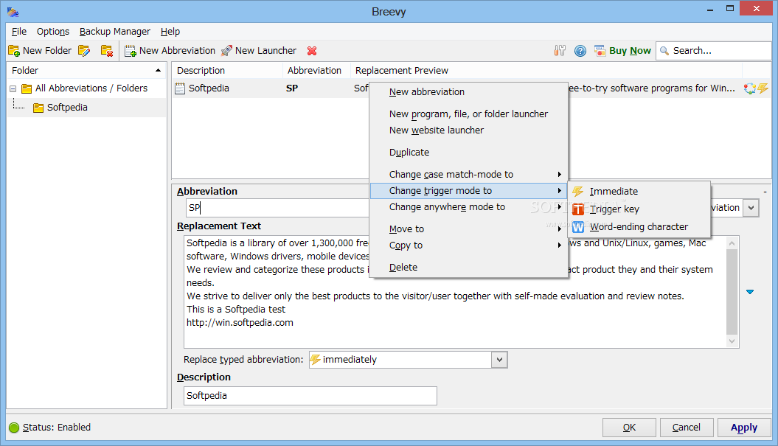778x446 pixels.
Task: Click the Apply button
Action: pyautogui.click(x=744, y=428)
